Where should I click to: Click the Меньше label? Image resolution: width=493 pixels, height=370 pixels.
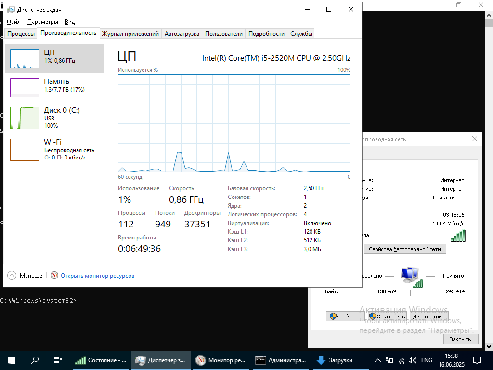coord(31,276)
